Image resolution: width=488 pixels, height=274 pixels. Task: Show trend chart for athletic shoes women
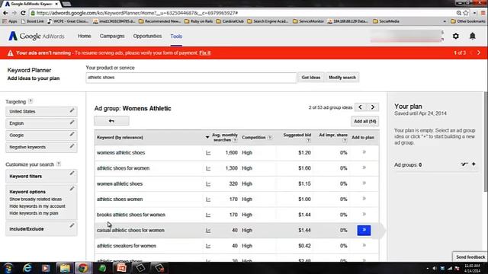[208, 199]
